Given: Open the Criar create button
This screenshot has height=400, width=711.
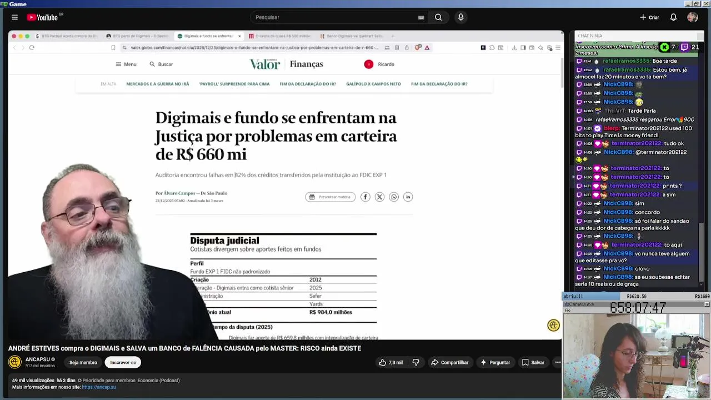Looking at the screenshot, I should [649, 17].
